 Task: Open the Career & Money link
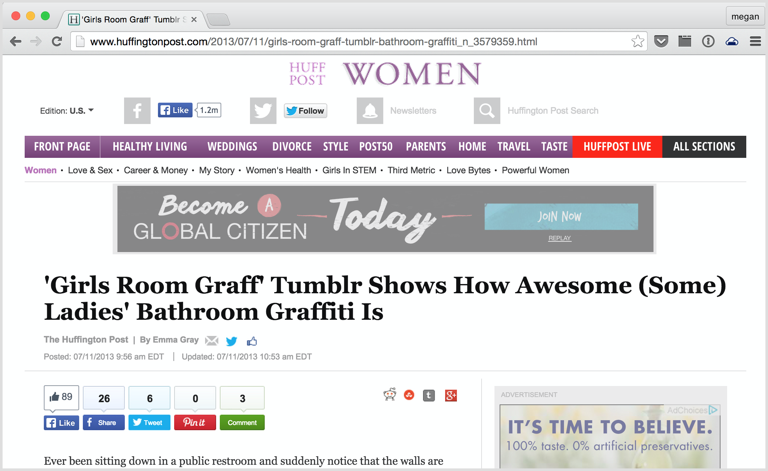pos(156,170)
